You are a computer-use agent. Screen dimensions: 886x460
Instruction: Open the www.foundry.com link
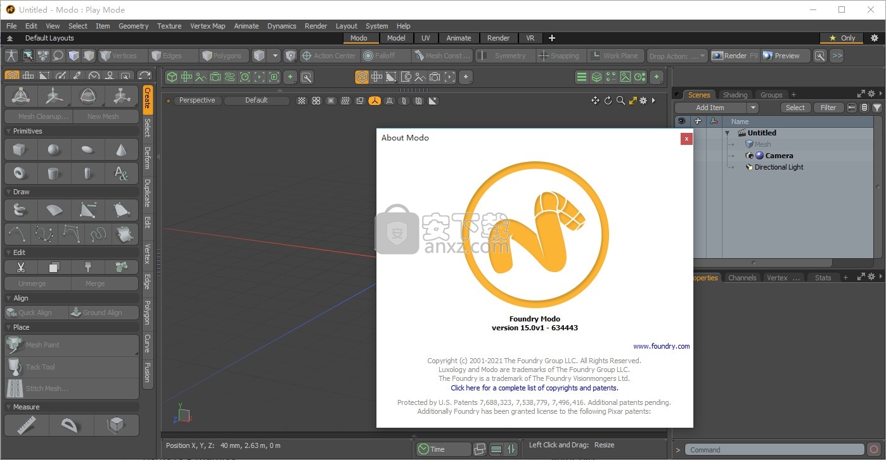point(661,346)
